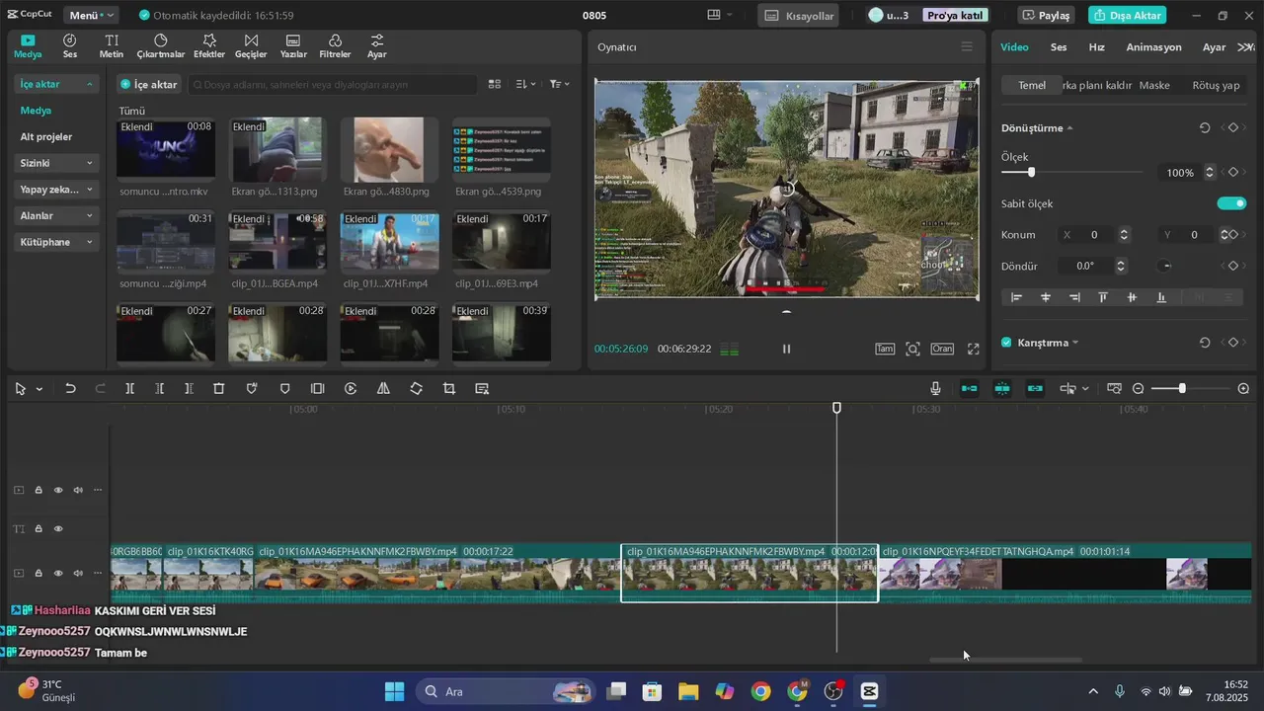
Task: Open select tool mode dropdown arrow
Action: click(39, 389)
